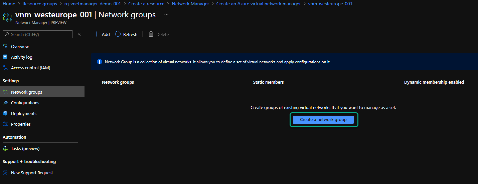478x184 pixels.
Task: Click Network Manager breadcrumb link
Action: (x=190, y=4)
